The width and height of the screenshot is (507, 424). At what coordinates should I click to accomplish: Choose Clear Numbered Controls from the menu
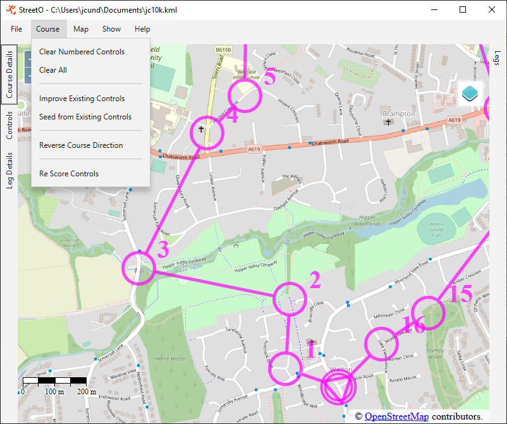pos(82,52)
